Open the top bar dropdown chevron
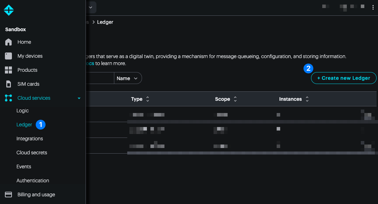 [x=90, y=7]
